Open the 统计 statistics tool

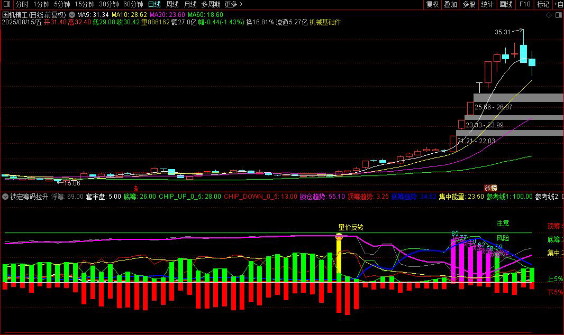coord(487,4)
